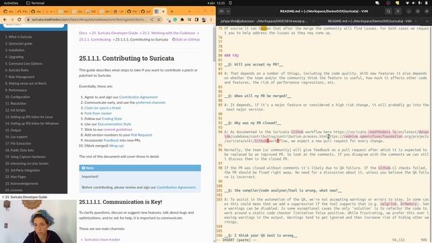This screenshot has height=243, width=432.
Task: Open the 25.1.1. Contributing breadcrumb
Action: (x=95, y=39)
